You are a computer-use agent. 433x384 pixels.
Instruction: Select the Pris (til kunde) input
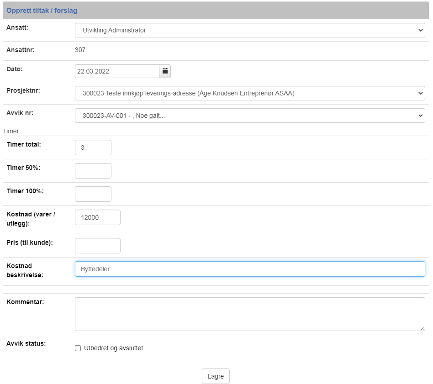(x=98, y=246)
